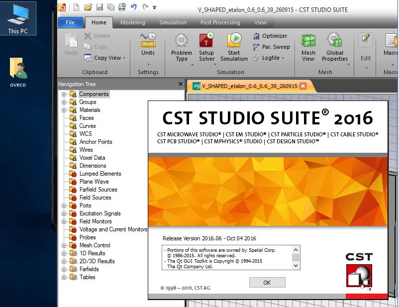This screenshot has width=399, height=307.
Task: Click the Copy button in Clipboard group
Action: [96, 47]
